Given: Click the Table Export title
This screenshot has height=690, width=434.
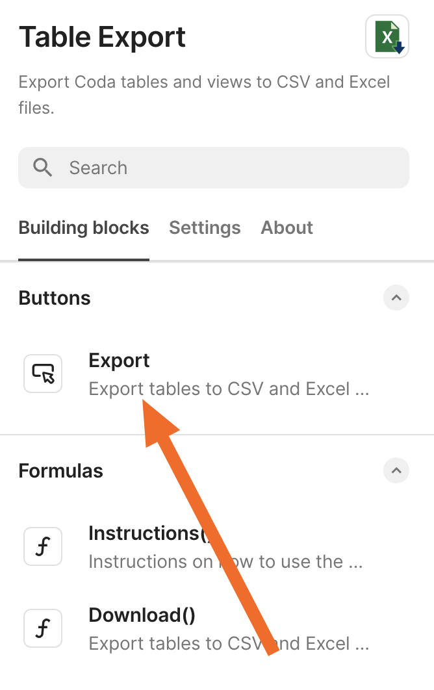Looking at the screenshot, I should 102,37.
